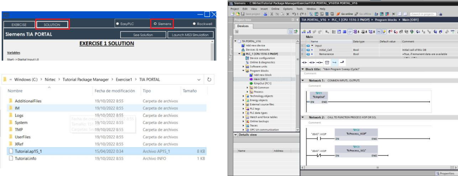The image size is (458, 176).
Task: Collapse the Details view panel
Action: pos(236,135)
